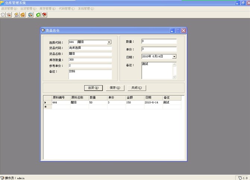The width and height of the screenshot is (250, 180).
Task: Minimize the main 仓库管理系统 window
Action: click(x=237, y=3)
